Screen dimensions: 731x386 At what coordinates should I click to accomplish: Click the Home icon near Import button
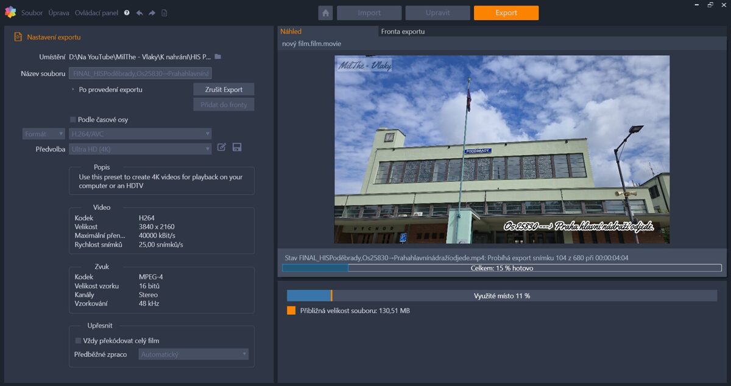(x=325, y=12)
